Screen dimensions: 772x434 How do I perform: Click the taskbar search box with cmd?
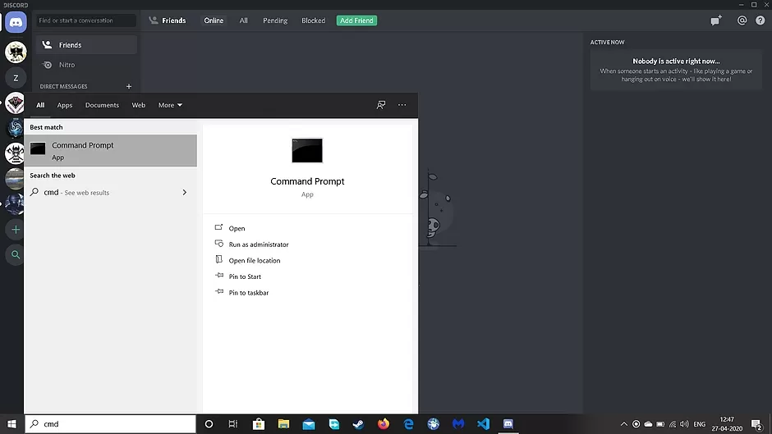pyautogui.click(x=111, y=423)
